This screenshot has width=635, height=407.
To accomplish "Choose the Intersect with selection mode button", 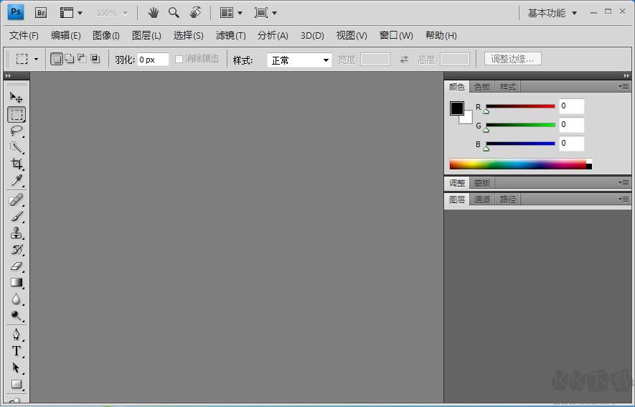I will pyautogui.click(x=95, y=59).
